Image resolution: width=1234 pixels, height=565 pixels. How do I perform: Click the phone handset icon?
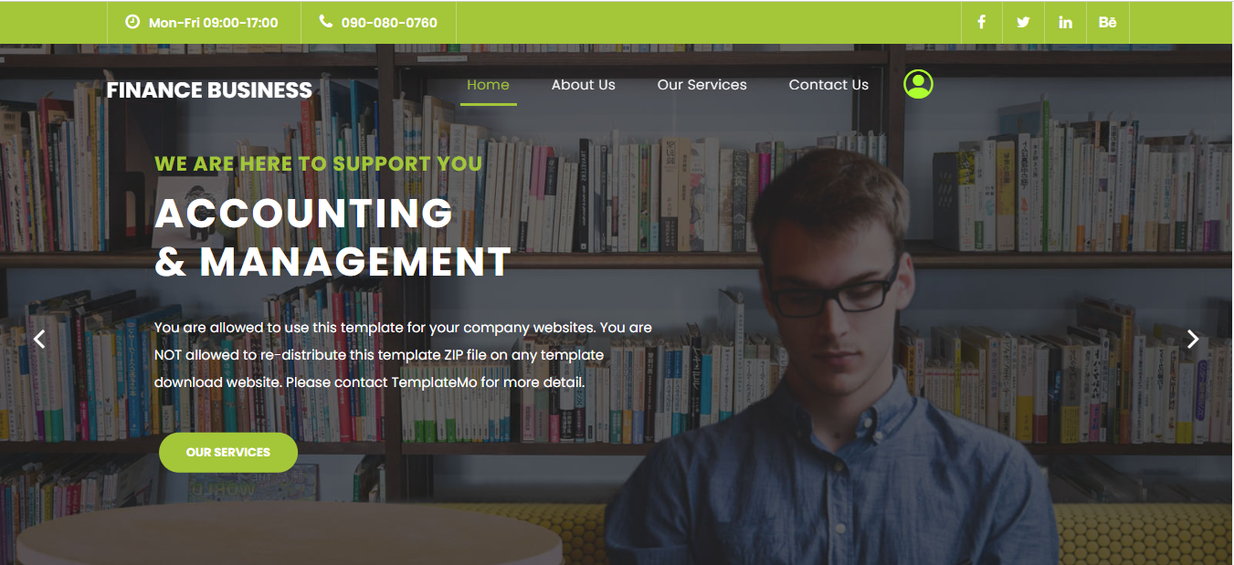(326, 21)
